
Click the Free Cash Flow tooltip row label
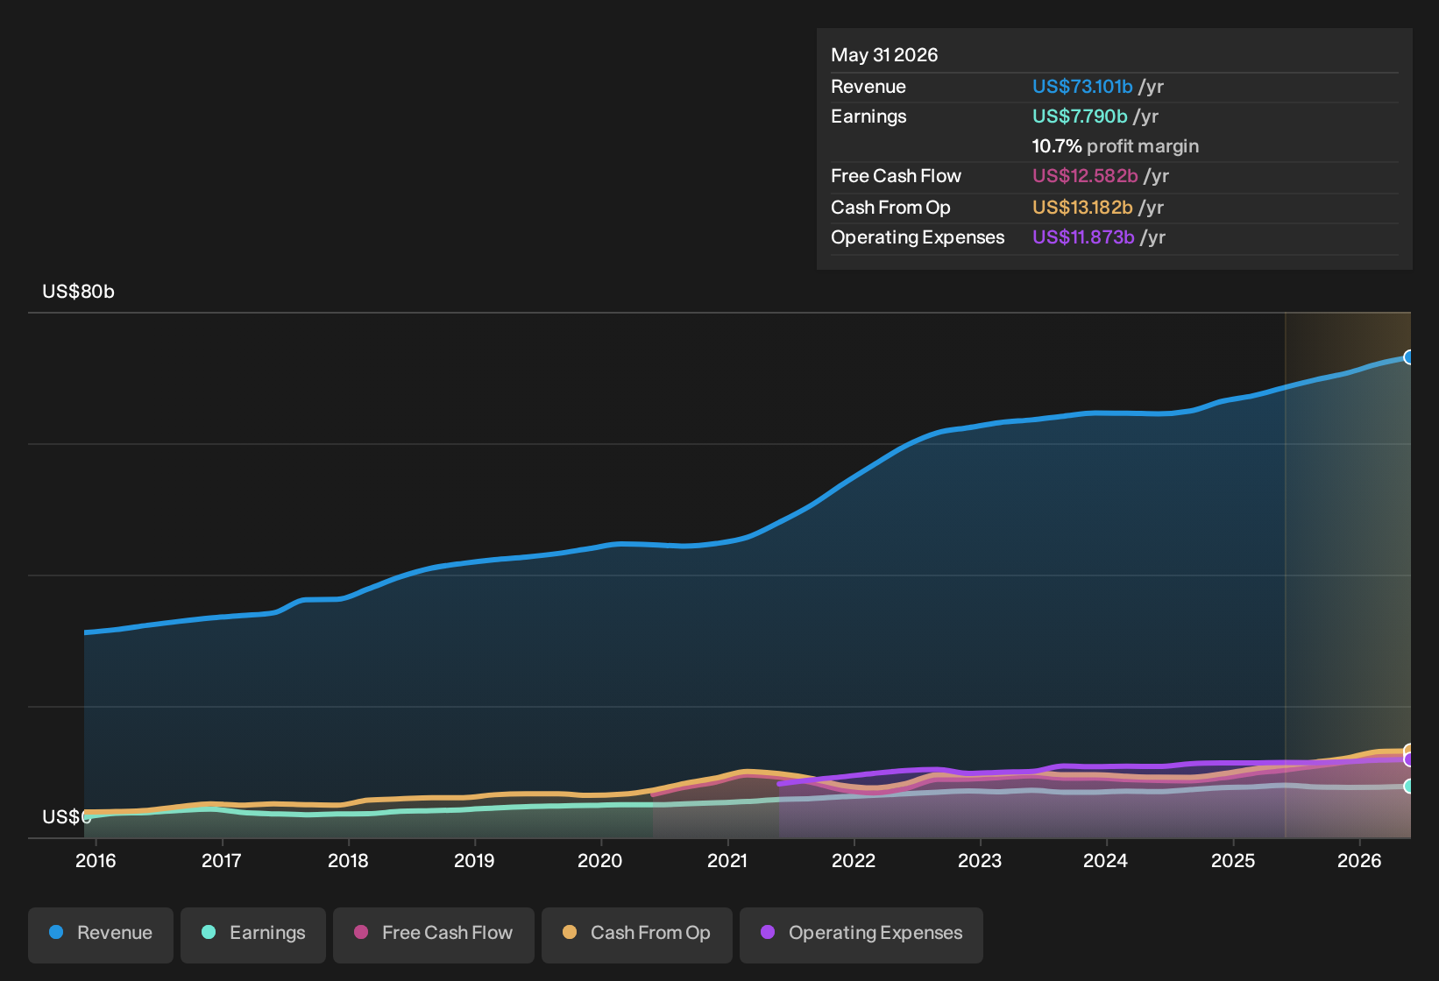(x=896, y=176)
